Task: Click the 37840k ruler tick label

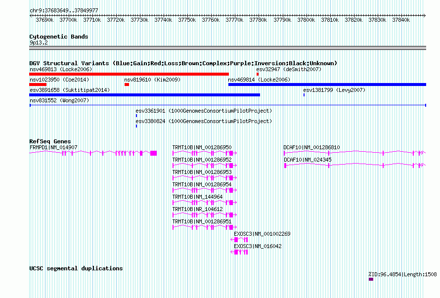Action: pos(401,20)
